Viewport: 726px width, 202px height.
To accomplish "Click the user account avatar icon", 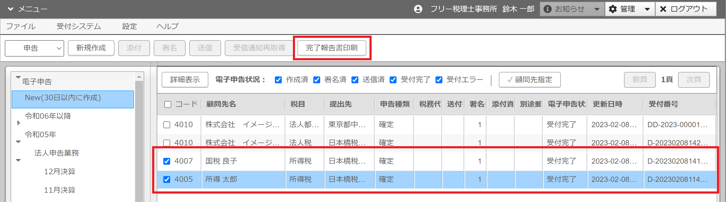I will [x=418, y=9].
